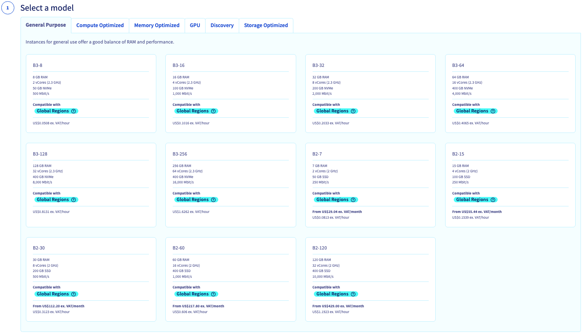Click the Global Regions badge on B2-15

[473, 199]
